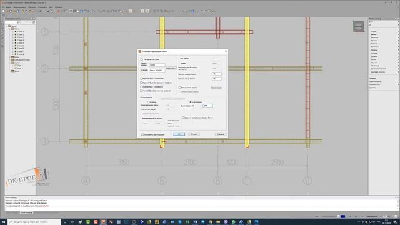Select the left placement radio button
The height and width of the screenshot is (225, 400).
click(149, 102)
